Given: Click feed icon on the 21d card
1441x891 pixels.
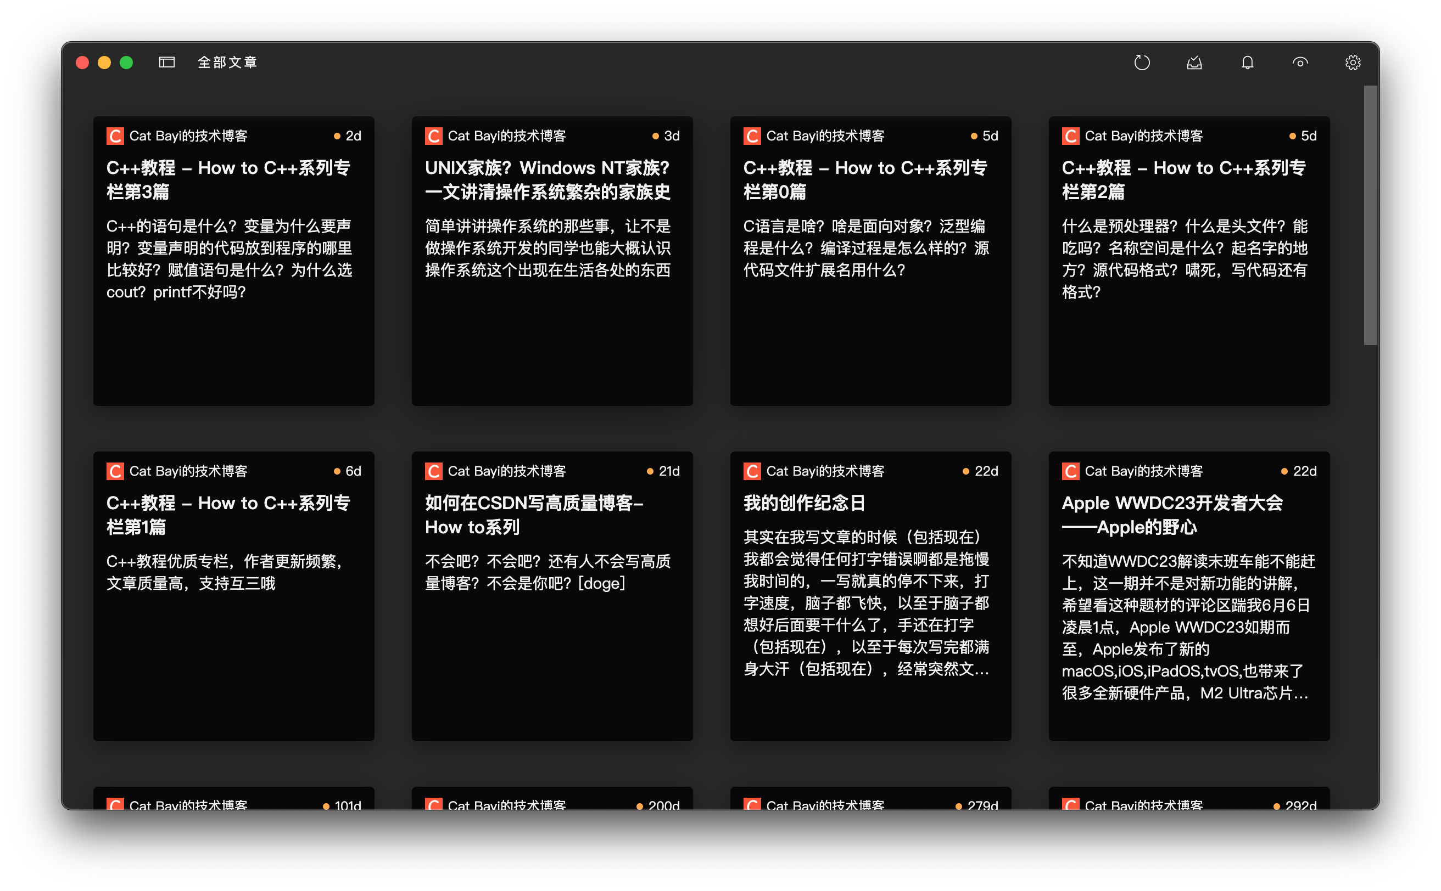Looking at the screenshot, I should (433, 471).
